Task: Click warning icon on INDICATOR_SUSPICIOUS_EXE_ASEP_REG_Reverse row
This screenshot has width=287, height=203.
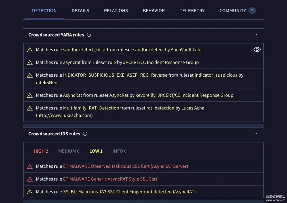Action: pyautogui.click(x=30, y=75)
